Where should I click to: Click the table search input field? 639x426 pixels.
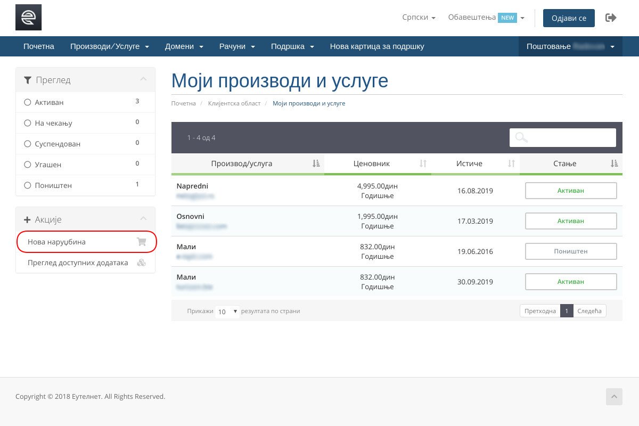coord(563,137)
